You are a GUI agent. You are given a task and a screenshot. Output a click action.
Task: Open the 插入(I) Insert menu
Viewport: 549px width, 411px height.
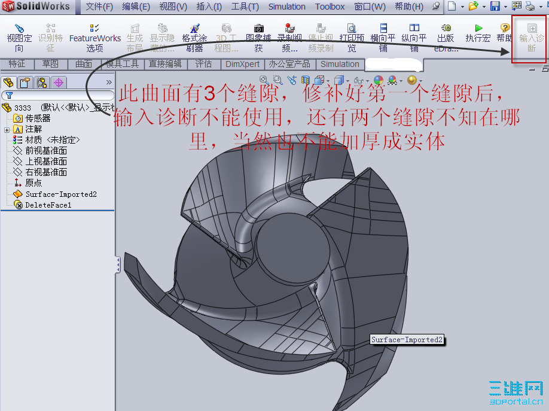(x=209, y=7)
